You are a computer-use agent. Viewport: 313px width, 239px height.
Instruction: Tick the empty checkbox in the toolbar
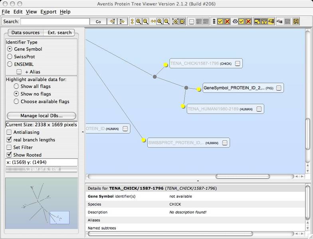[192, 22]
